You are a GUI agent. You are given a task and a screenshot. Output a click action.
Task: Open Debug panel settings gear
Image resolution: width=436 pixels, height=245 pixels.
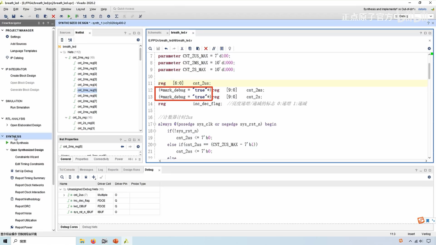[429, 177]
